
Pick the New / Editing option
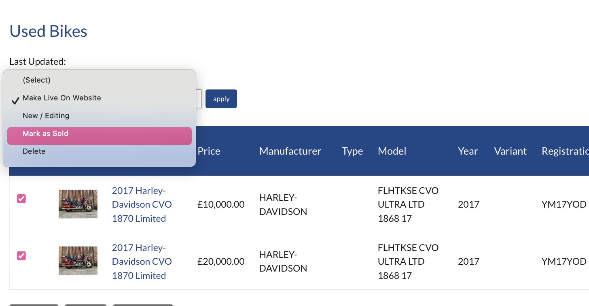pos(46,116)
